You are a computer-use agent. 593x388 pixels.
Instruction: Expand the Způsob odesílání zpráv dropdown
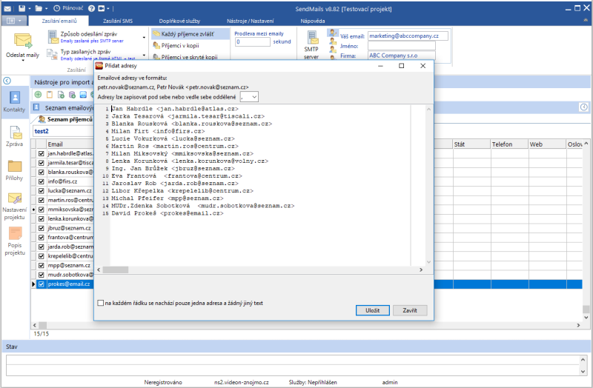(x=144, y=36)
